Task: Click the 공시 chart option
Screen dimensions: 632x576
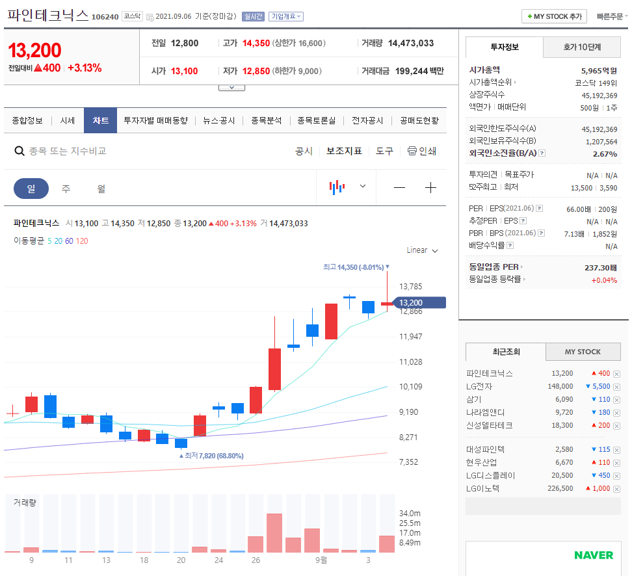Action: point(304,151)
